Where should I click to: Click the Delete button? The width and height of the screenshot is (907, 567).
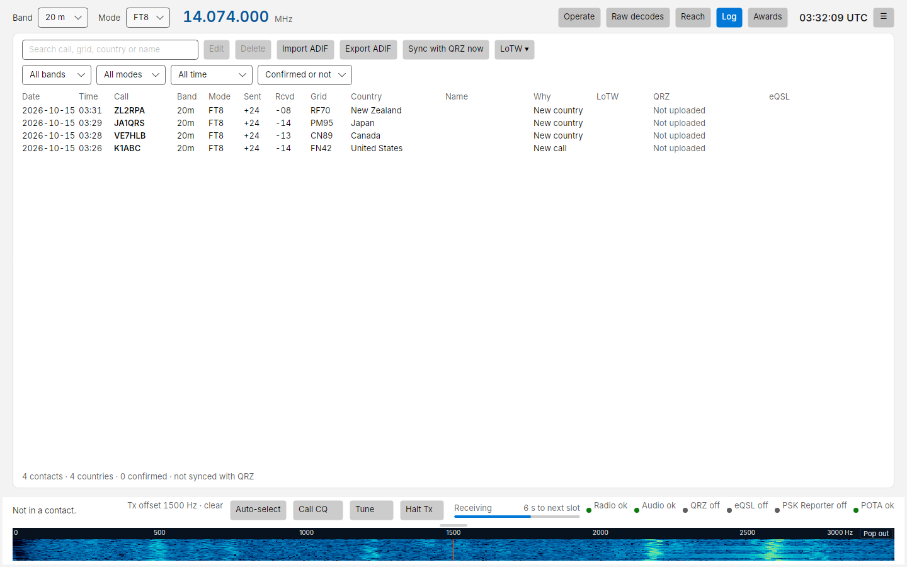[253, 49]
